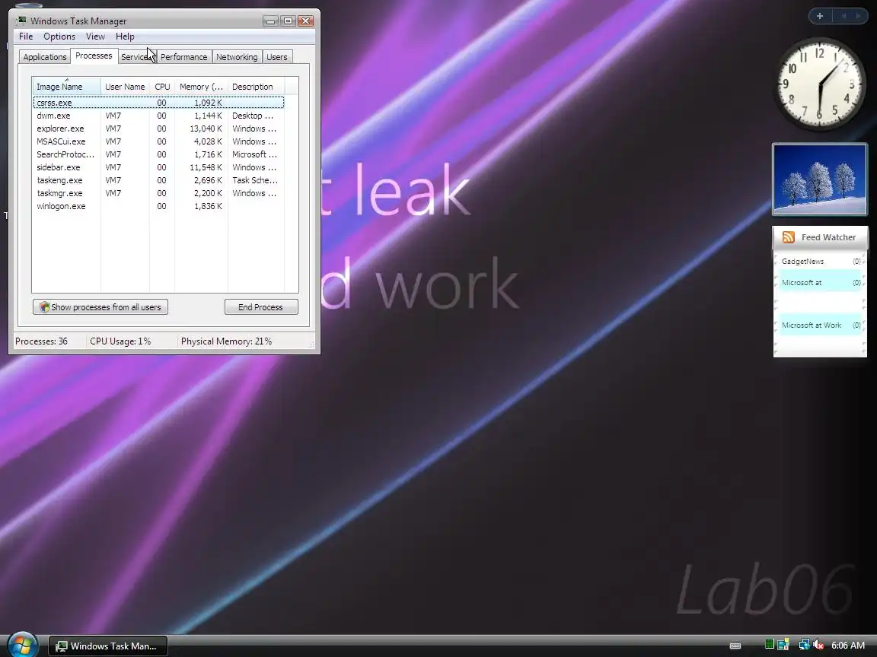Image resolution: width=877 pixels, height=657 pixels.
Task: Click the 13,040 K memory value
Action: (x=206, y=129)
